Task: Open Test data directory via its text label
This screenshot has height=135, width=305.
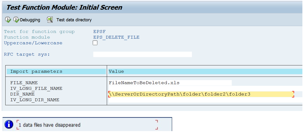Action: point(74,20)
